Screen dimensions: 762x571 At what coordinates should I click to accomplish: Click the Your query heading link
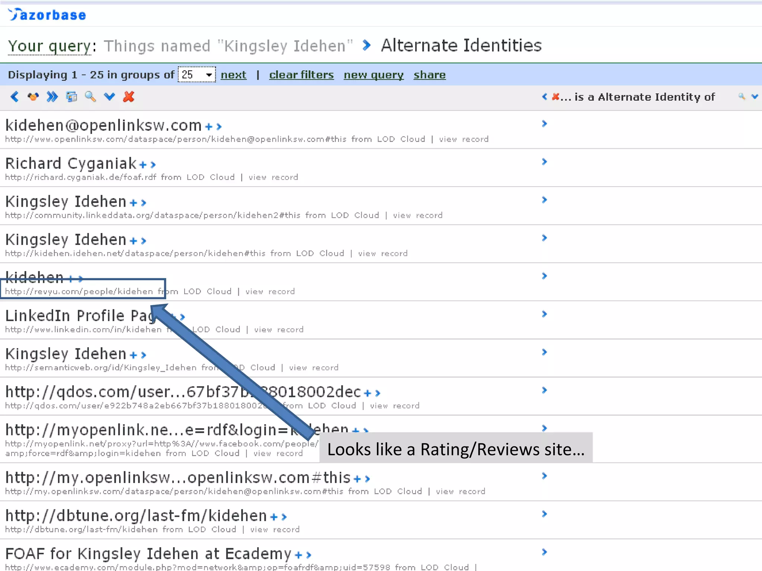point(49,46)
